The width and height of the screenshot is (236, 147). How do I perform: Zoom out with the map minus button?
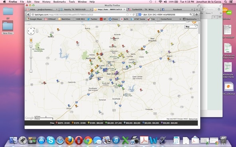point(31,71)
